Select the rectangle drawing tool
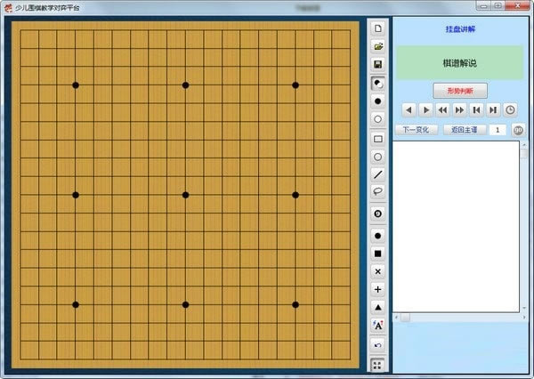 pyautogui.click(x=377, y=139)
